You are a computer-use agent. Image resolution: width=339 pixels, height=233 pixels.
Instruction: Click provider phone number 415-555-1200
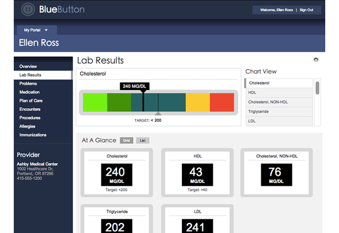click(29, 178)
